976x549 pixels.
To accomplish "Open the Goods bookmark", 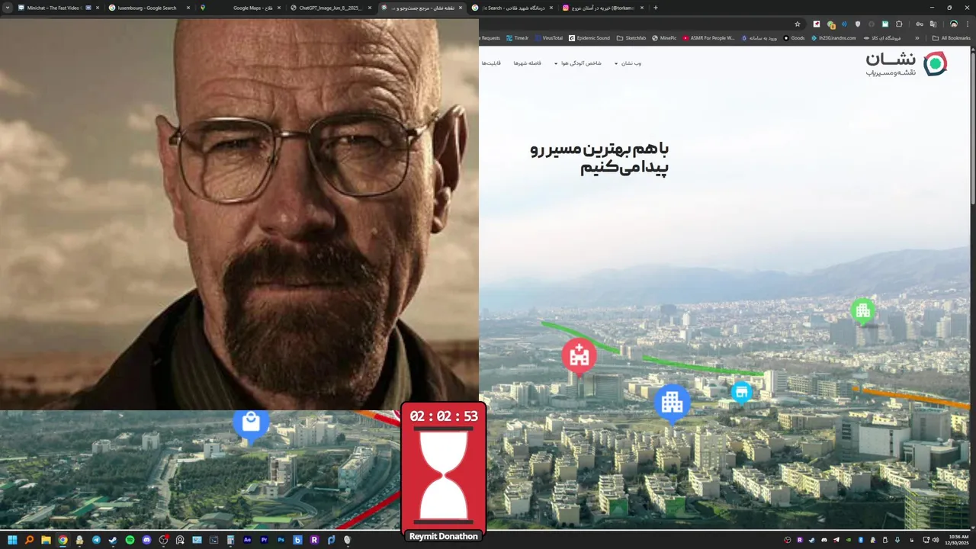I will (x=794, y=38).
